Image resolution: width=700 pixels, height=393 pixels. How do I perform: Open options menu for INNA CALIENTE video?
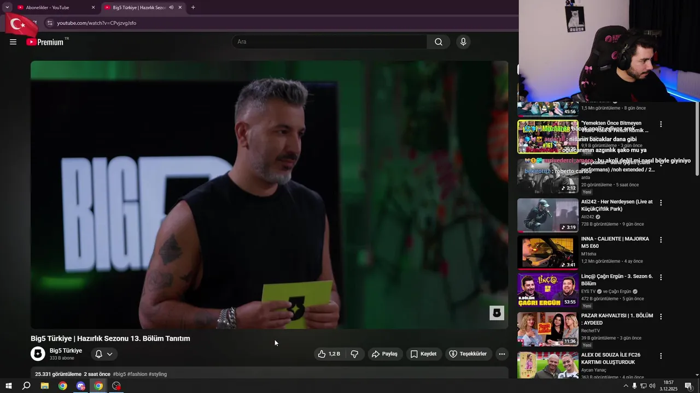click(661, 240)
